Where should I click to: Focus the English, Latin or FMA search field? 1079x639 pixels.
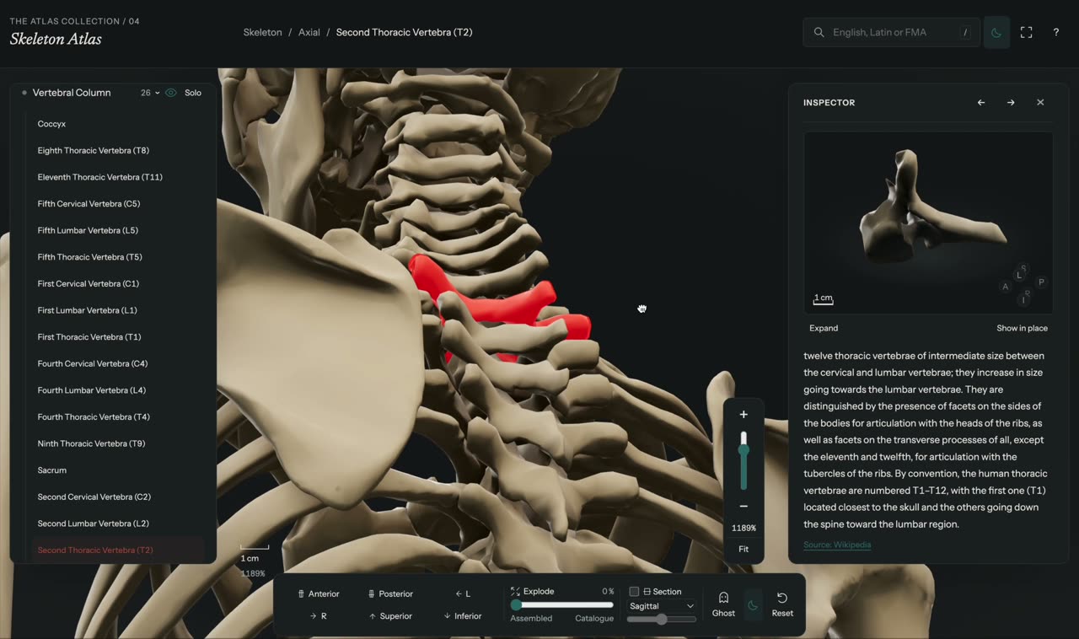pyautogui.click(x=891, y=32)
